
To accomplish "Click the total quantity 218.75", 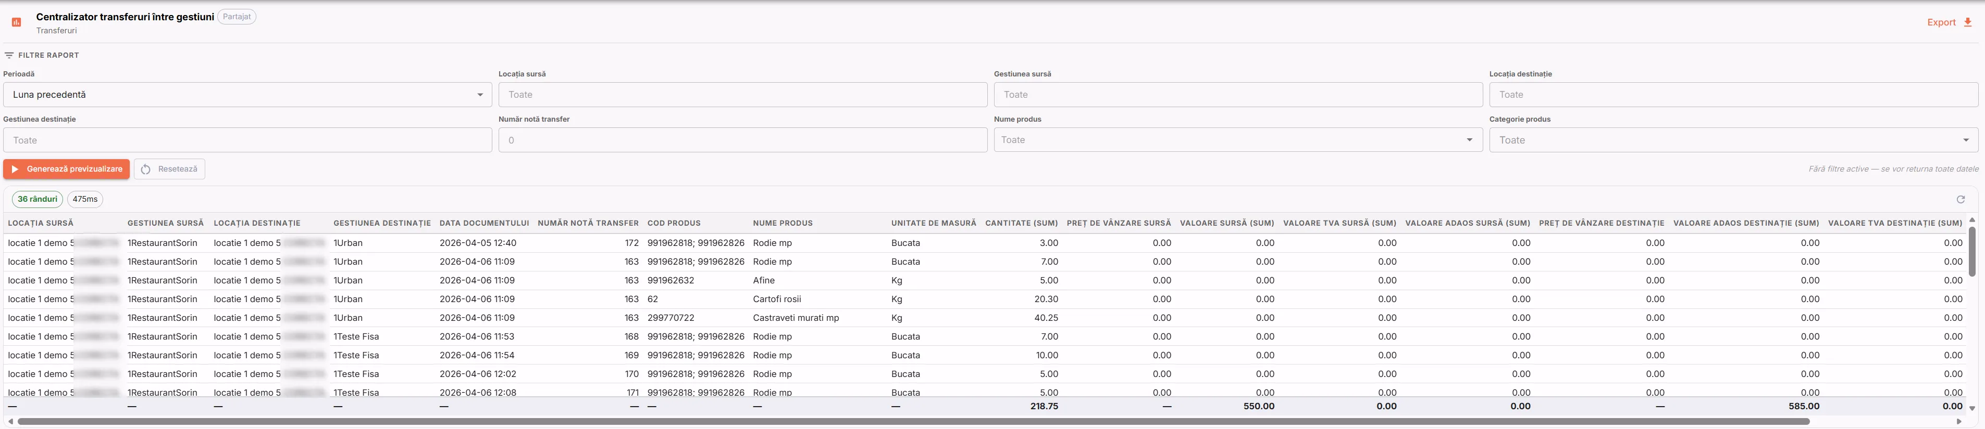I will point(1044,406).
